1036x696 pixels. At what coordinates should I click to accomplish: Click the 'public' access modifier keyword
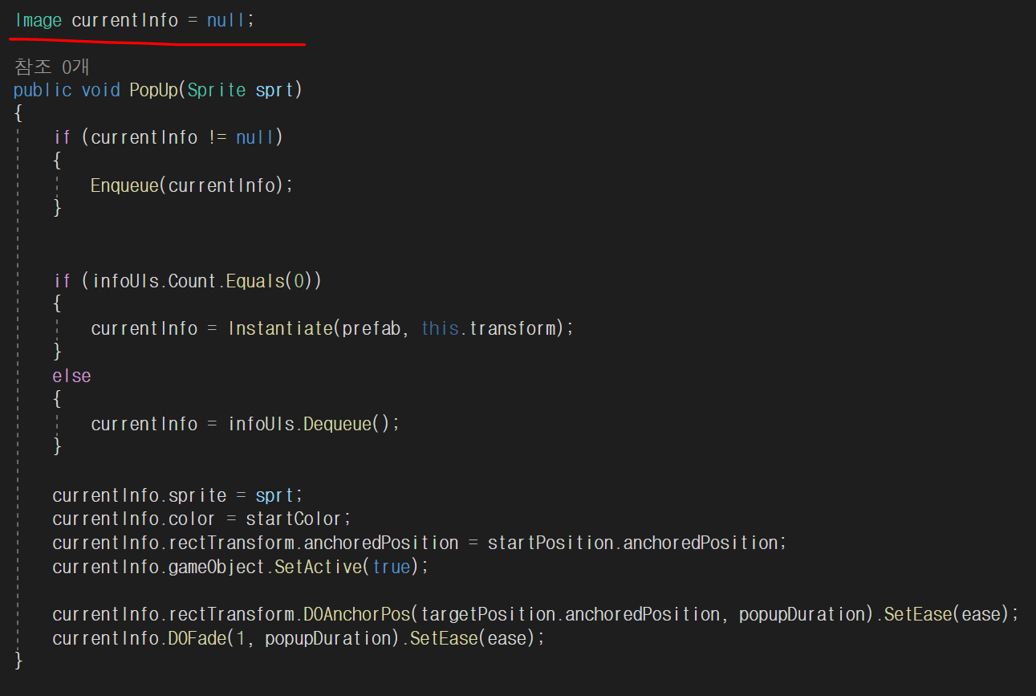click(x=43, y=90)
